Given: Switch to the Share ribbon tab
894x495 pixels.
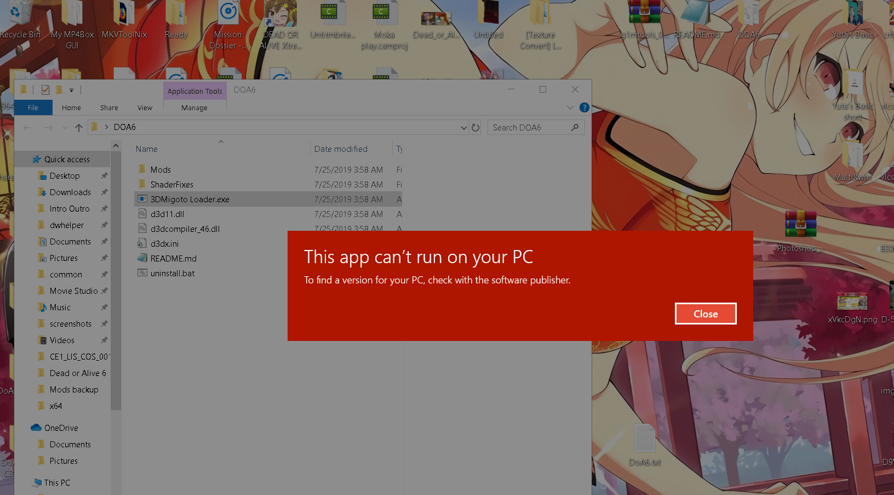Looking at the screenshot, I should click(x=109, y=107).
